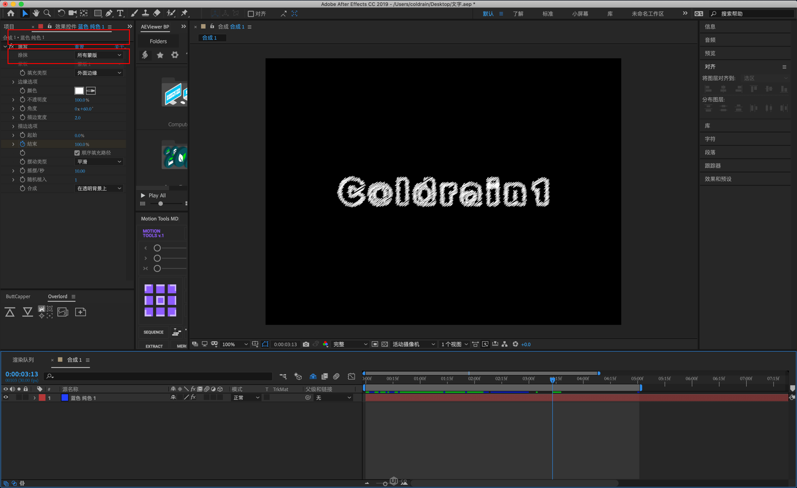The image size is (797, 488).
Task: Click the EXTRACT button in Motion Tools
Action: pos(154,346)
